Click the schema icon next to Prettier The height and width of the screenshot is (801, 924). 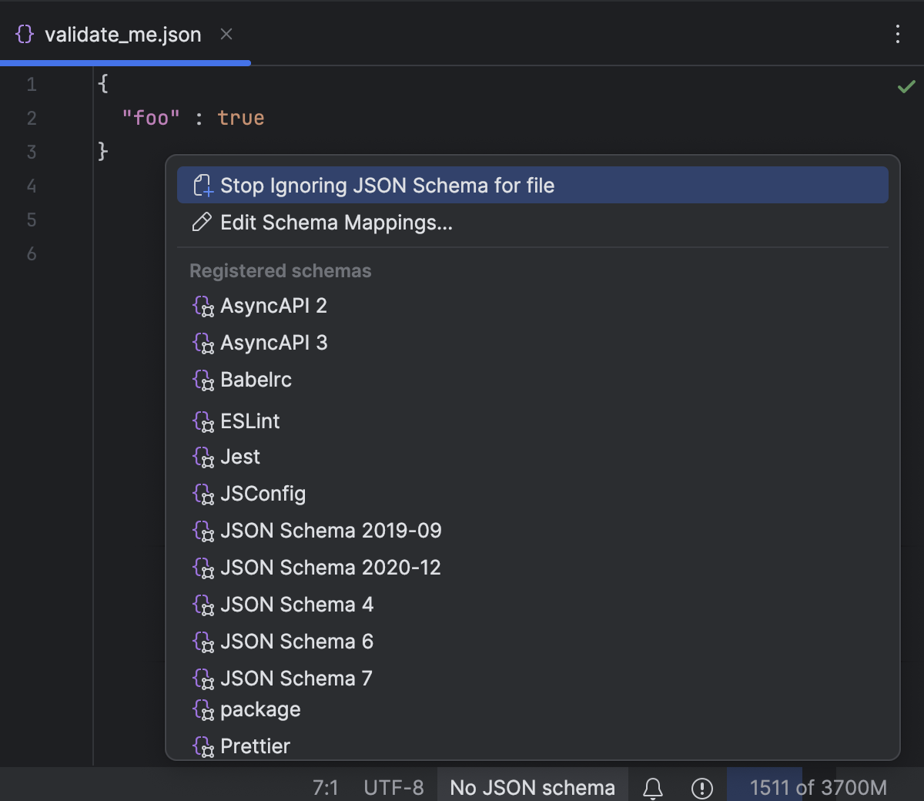point(203,746)
